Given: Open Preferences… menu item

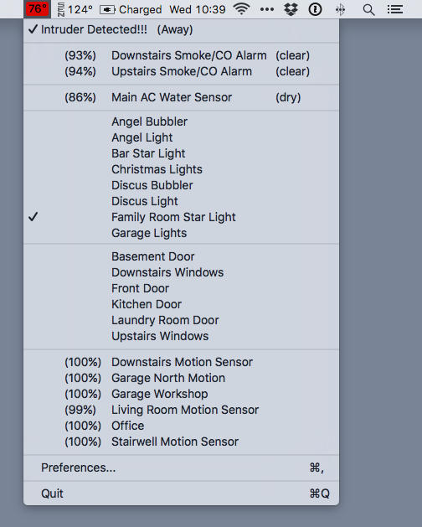Looking at the screenshot, I should tap(181, 468).
